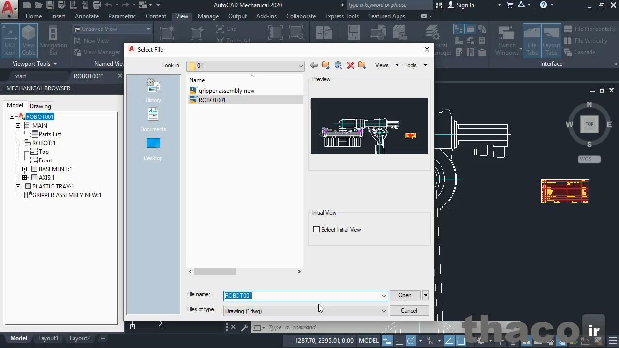This screenshot has width=619, height=348.
Task: Toggle the View Cube button
Action: tap(29, 40)
